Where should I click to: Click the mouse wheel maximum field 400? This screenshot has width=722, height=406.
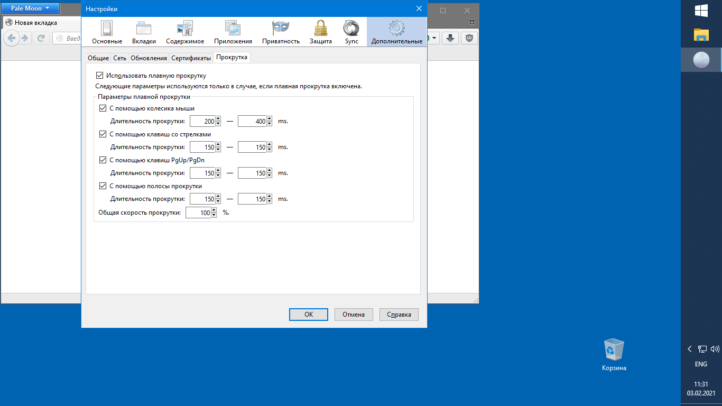[x=252, y=122]
